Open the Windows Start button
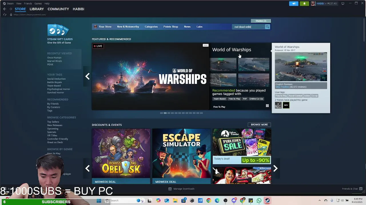The image size is (366, 205). [x=99, y=201]
